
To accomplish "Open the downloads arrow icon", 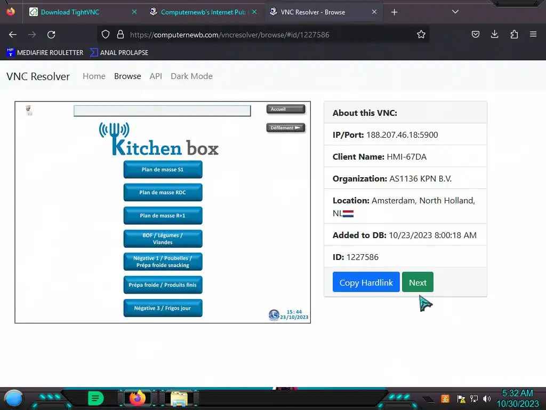I will [x=494, y=34].
